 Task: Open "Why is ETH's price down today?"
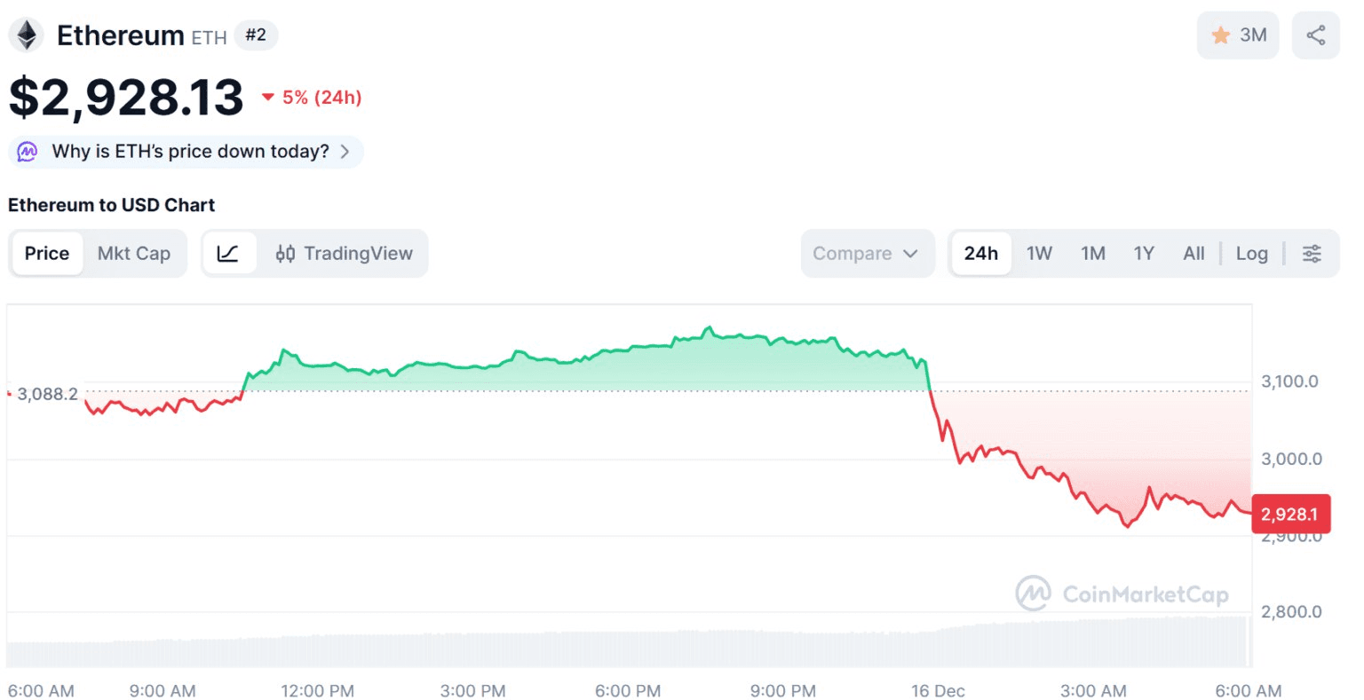click(x=190, y=152)
